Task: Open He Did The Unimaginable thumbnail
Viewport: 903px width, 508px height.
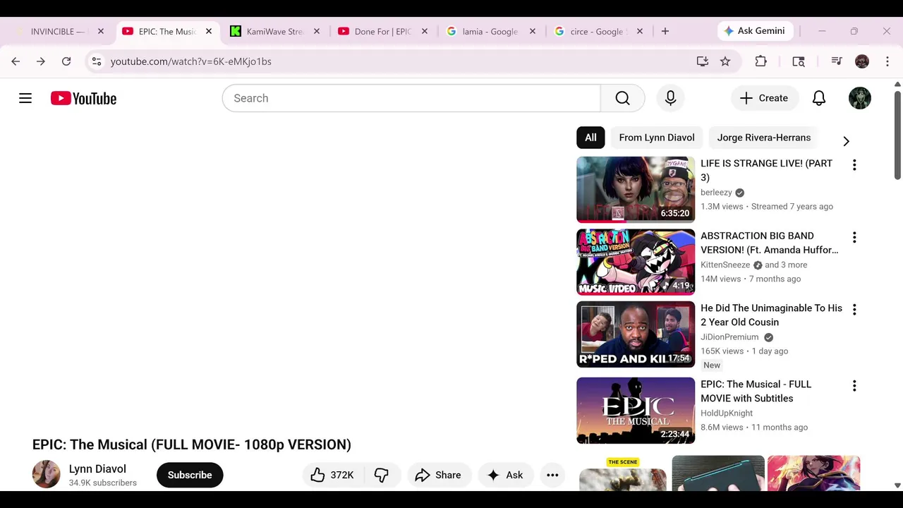Action: 636,334
